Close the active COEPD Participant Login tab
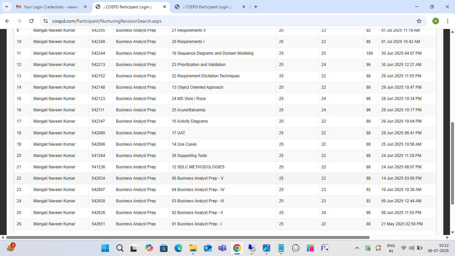This screenshot has height=256, width=455. [x=165, y=7]
